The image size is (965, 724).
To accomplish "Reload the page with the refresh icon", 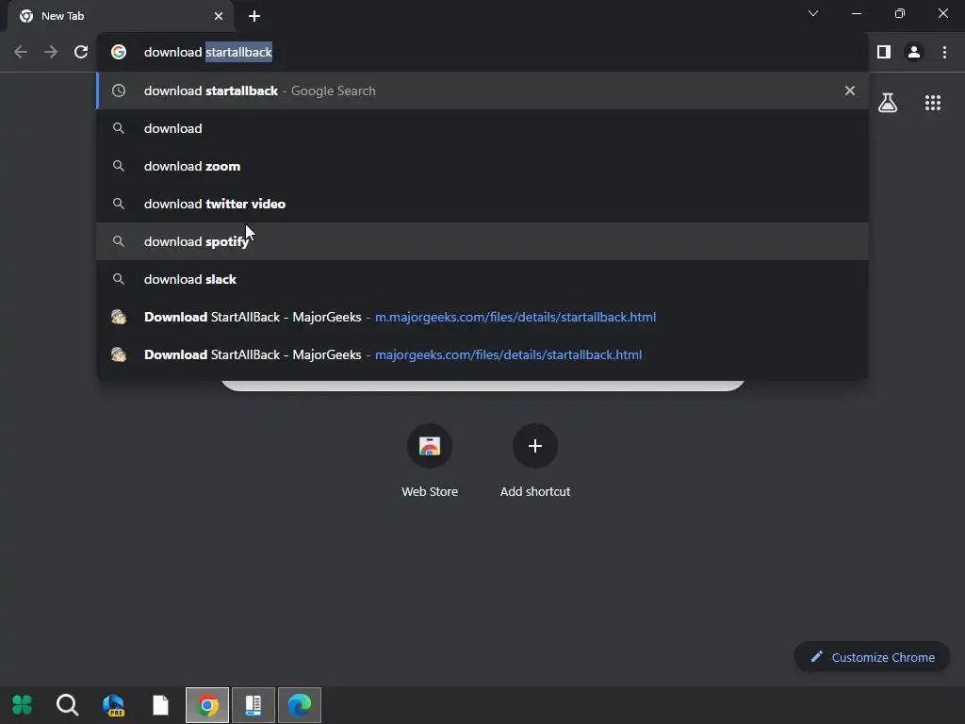I will [x=81, y=53].
